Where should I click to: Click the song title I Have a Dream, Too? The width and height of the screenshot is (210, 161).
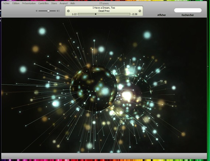(x=104, y=8)
